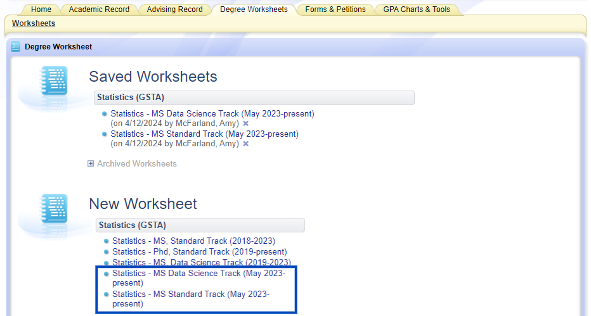Viewport: 591px width, 316px height.
Task: Switch to the Academic Record tab
Action: click(99, 9)
